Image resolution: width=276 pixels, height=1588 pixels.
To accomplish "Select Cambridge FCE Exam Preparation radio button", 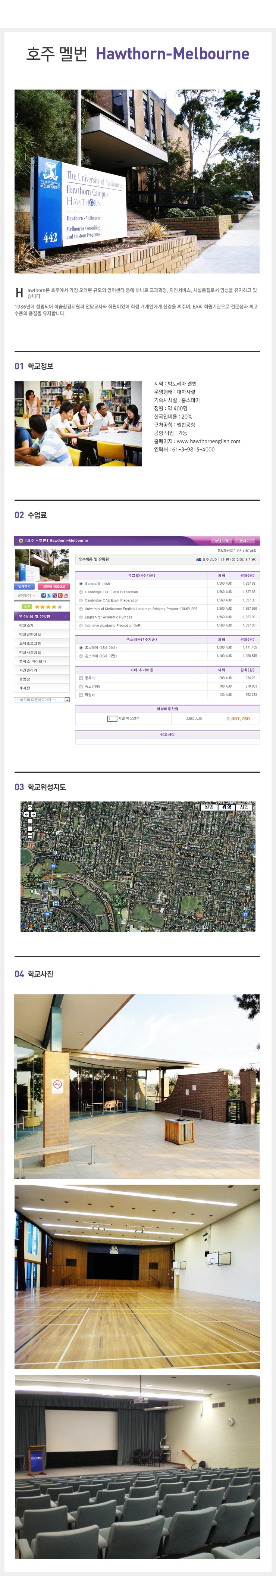I will tap(81, 592).
